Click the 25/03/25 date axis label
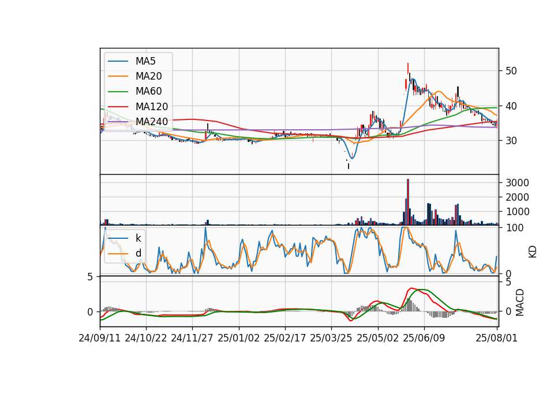The image size is (554, 398). [331, 338]
